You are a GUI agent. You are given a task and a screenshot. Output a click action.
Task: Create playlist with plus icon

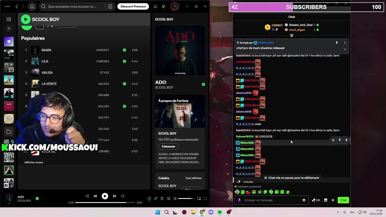coord(9,29)
